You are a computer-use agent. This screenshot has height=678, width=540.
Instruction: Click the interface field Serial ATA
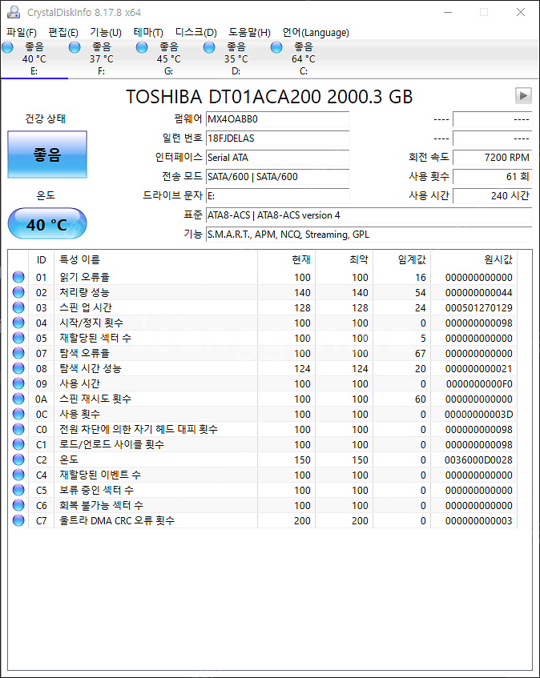click(277, 158)
